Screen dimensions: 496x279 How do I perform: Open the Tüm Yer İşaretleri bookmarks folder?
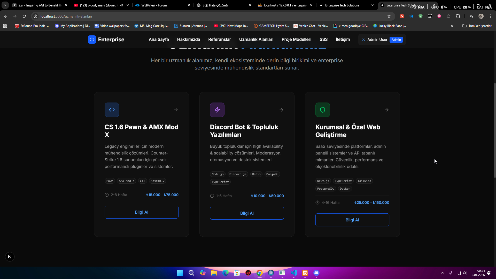477,26
